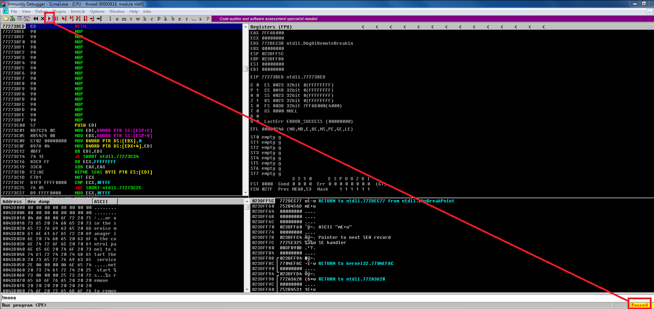Show memory map via 'm' button

click(124, 19)
